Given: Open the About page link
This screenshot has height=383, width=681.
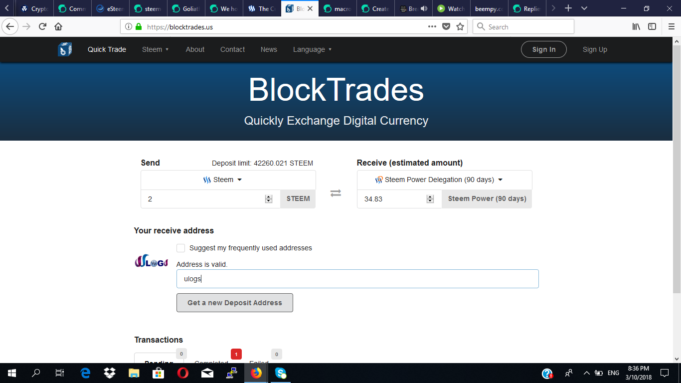Looking at the screenshot, I should [x=195, y=49].
